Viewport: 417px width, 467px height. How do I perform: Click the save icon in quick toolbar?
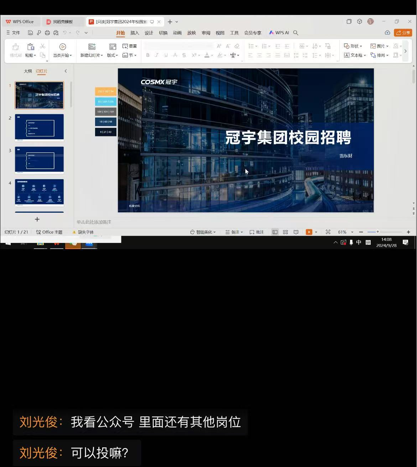30,33
